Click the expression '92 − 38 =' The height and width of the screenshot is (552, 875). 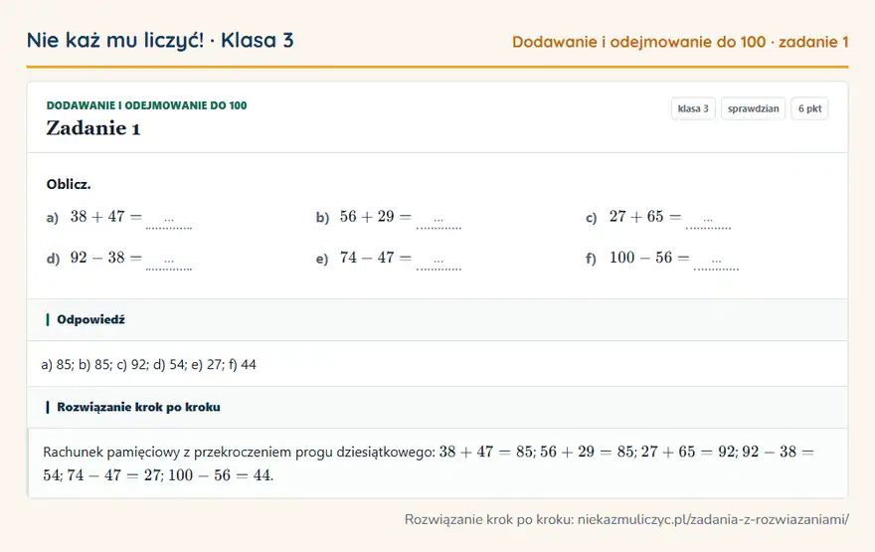pyautogui.click(x=106, y=258)
